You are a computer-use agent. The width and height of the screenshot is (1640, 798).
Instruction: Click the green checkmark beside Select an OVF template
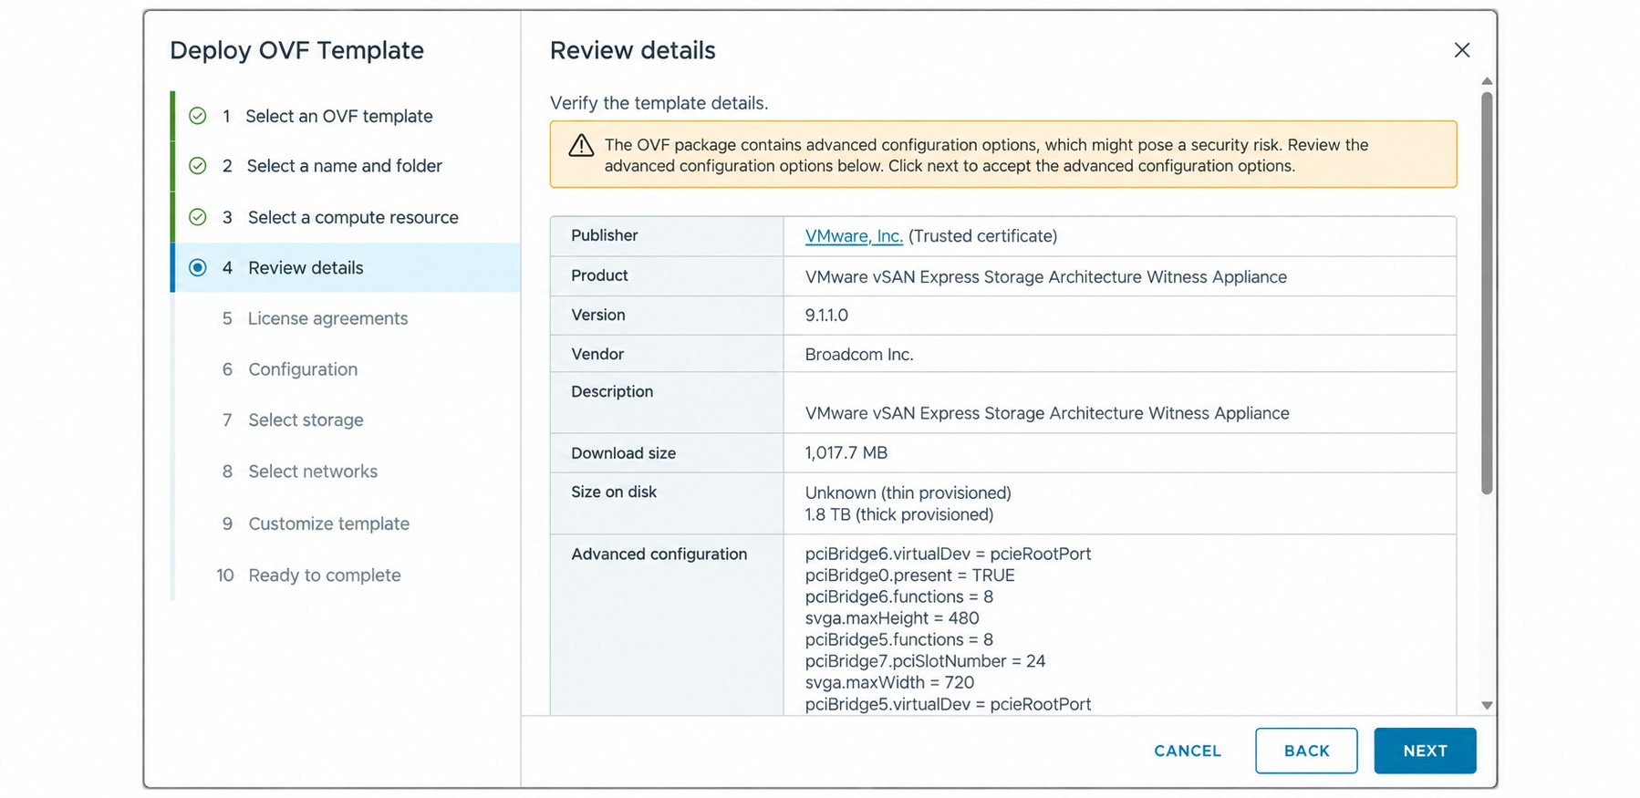coord(198,116)
